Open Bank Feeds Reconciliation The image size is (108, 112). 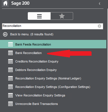53,44
